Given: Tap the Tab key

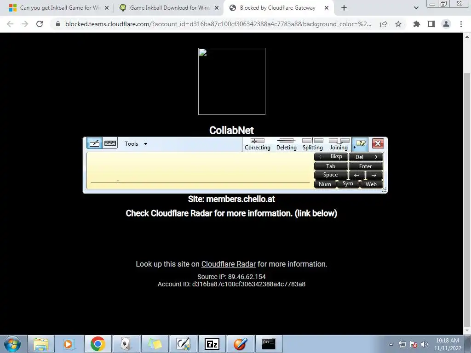Looking at the screenshot, I should 331,166.
